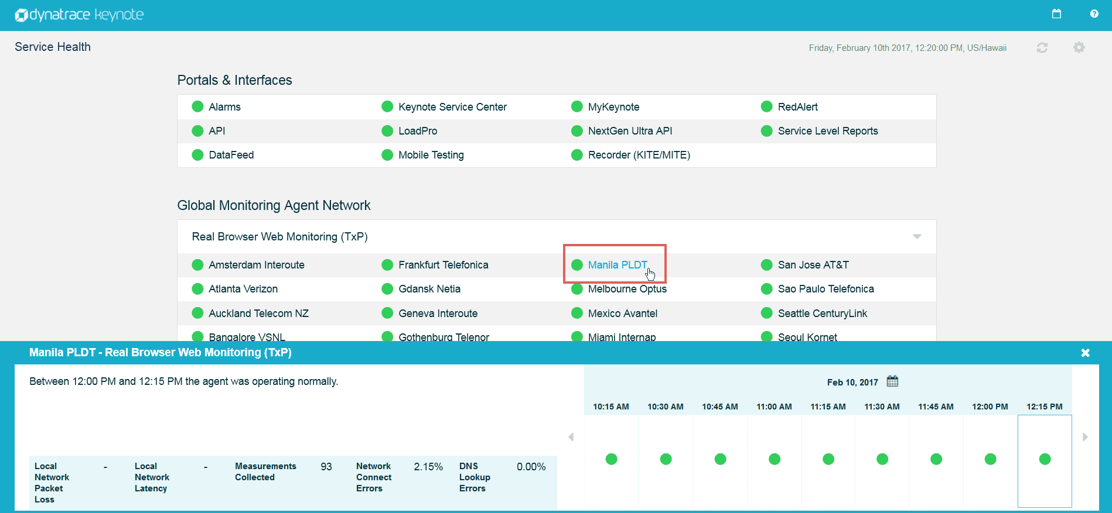The width and height of the screenshot is (1112, 513).
Task: Refresh the Service Health page
Action: point(1042,47)
